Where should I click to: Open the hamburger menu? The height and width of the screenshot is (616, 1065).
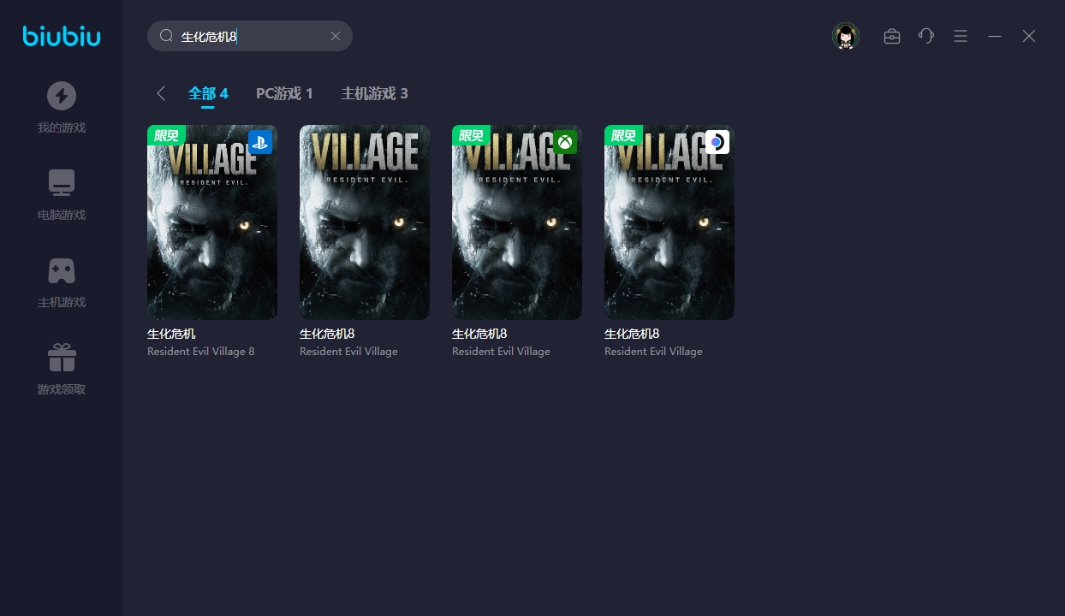point(961,36)
